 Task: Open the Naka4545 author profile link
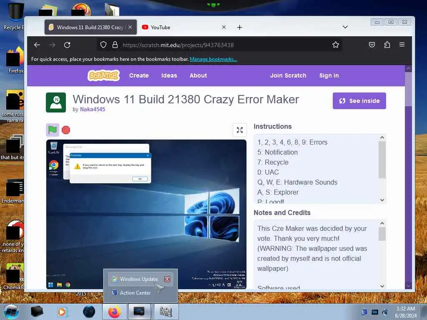pos(92,109)
